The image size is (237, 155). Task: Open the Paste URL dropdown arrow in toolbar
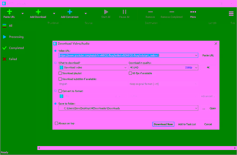click(23, 14)
